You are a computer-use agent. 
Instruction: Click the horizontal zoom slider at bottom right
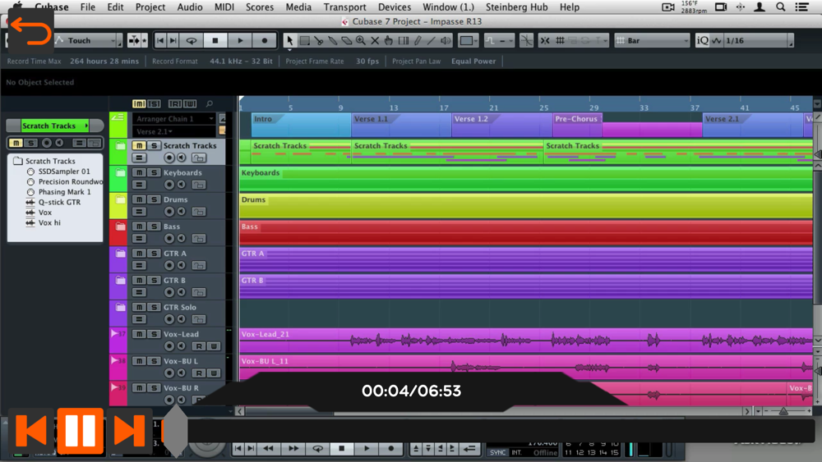click(783, 411)
